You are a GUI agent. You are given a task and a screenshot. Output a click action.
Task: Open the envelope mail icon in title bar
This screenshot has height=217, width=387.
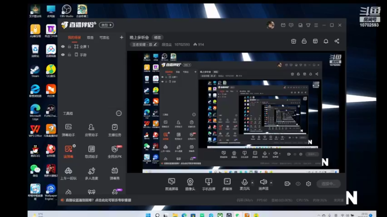pos(283,25)
